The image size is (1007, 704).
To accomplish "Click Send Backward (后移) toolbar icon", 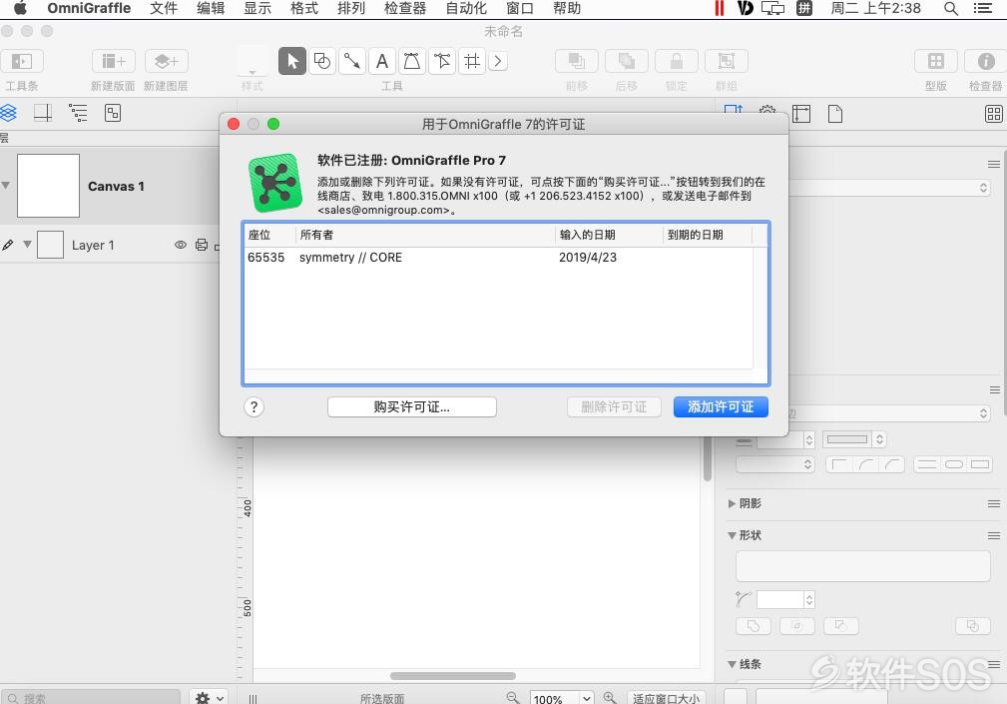I will [x=627, y=61].
